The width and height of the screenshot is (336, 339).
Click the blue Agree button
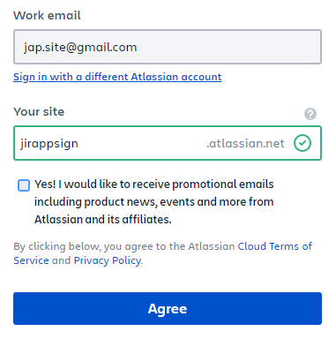pyautogui.click(x=168, y=308)
